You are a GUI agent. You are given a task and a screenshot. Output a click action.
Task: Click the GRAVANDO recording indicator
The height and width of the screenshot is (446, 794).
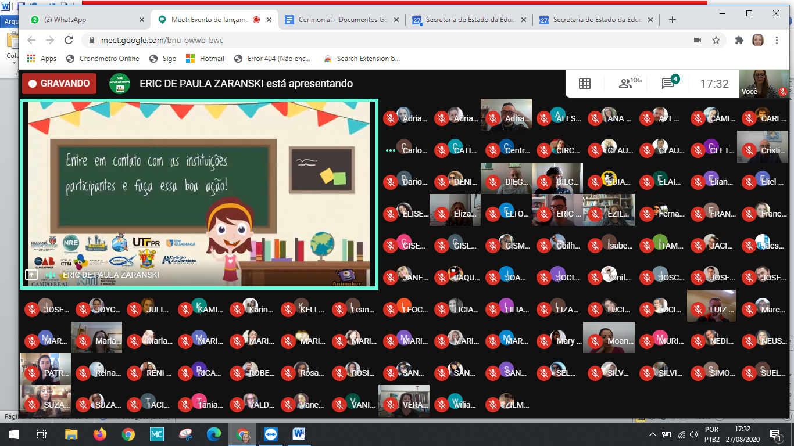click(59, 84)
